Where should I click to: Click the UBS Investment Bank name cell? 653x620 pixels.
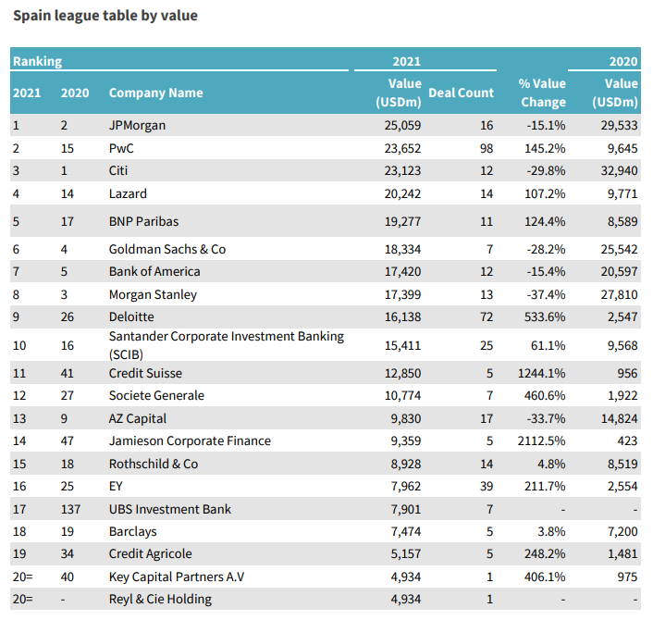click(x=170, y=509)
